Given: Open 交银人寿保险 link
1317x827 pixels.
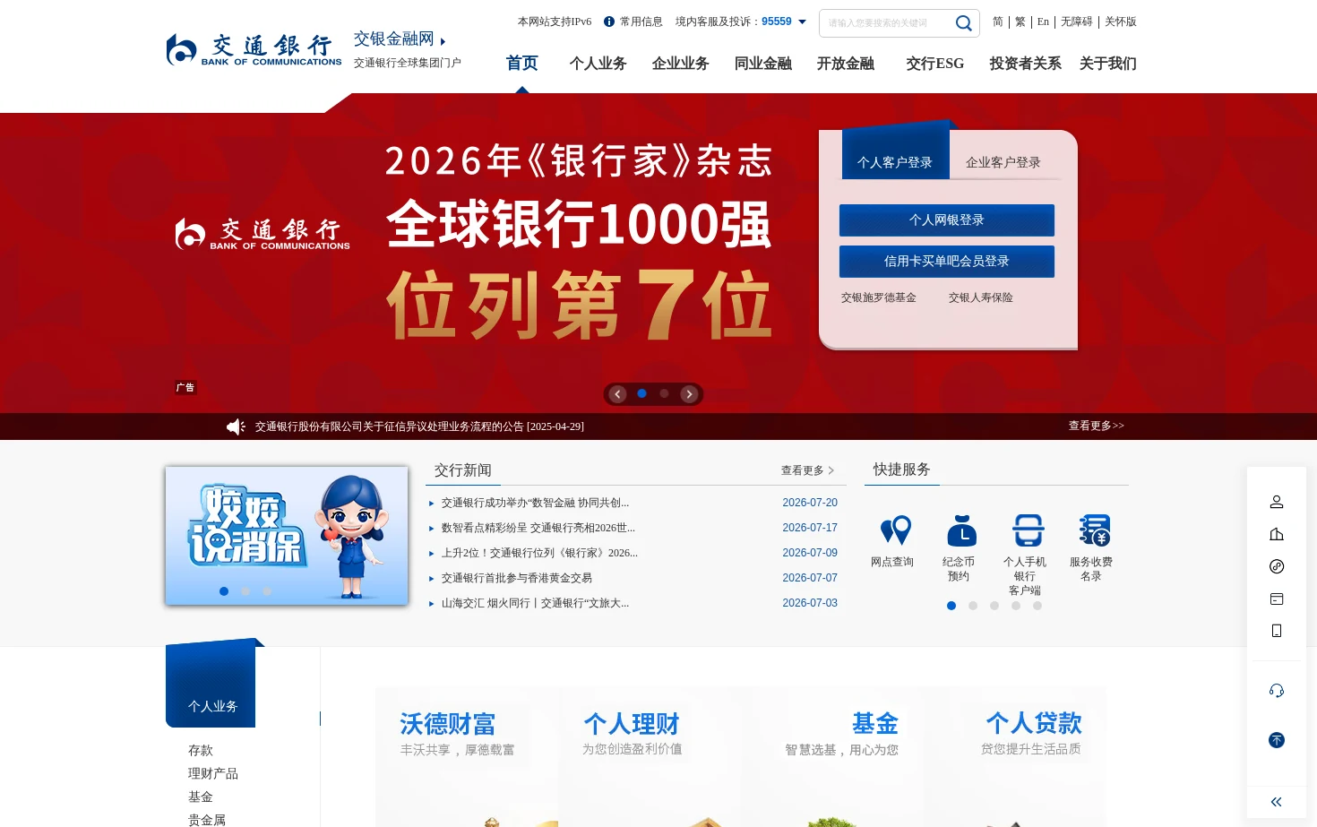Looking at the screenshot, I should tap(981, 297).
